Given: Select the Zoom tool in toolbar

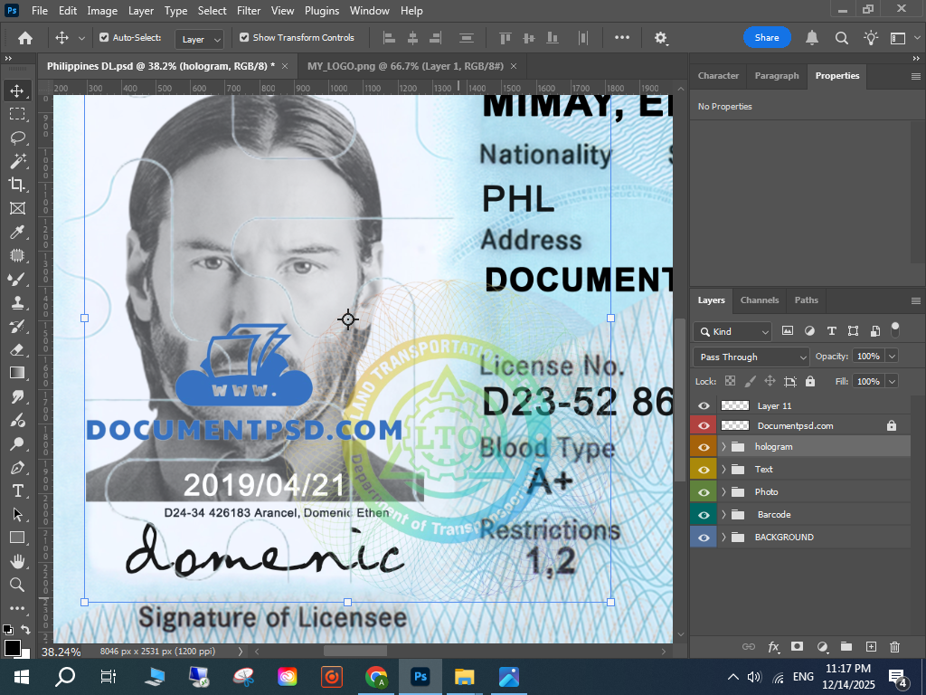Looking at the screenshot, I should coord(17,585).
